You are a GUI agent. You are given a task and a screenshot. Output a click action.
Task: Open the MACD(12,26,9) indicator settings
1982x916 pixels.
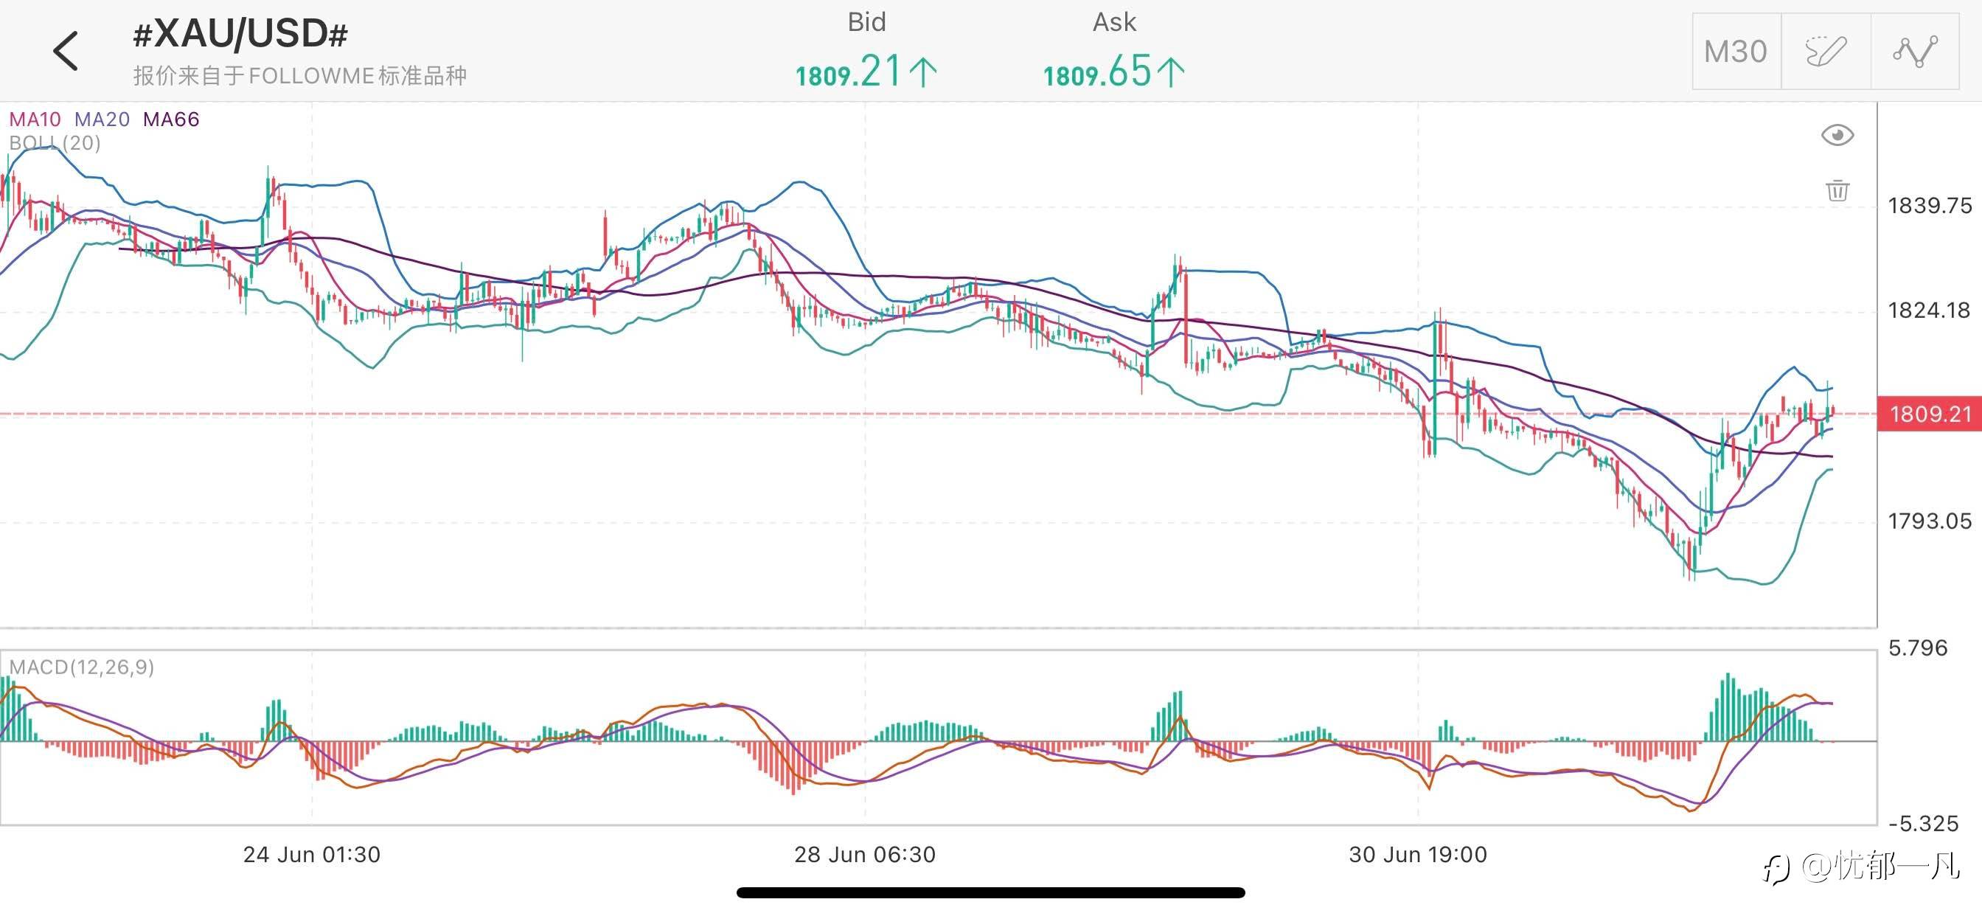pyautogui.click(x=82, y=667)
